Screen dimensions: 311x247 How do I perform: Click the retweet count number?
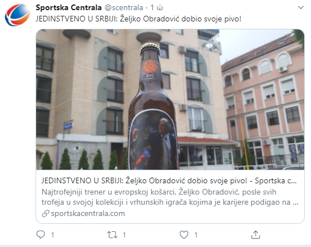[x=124, y=235]
